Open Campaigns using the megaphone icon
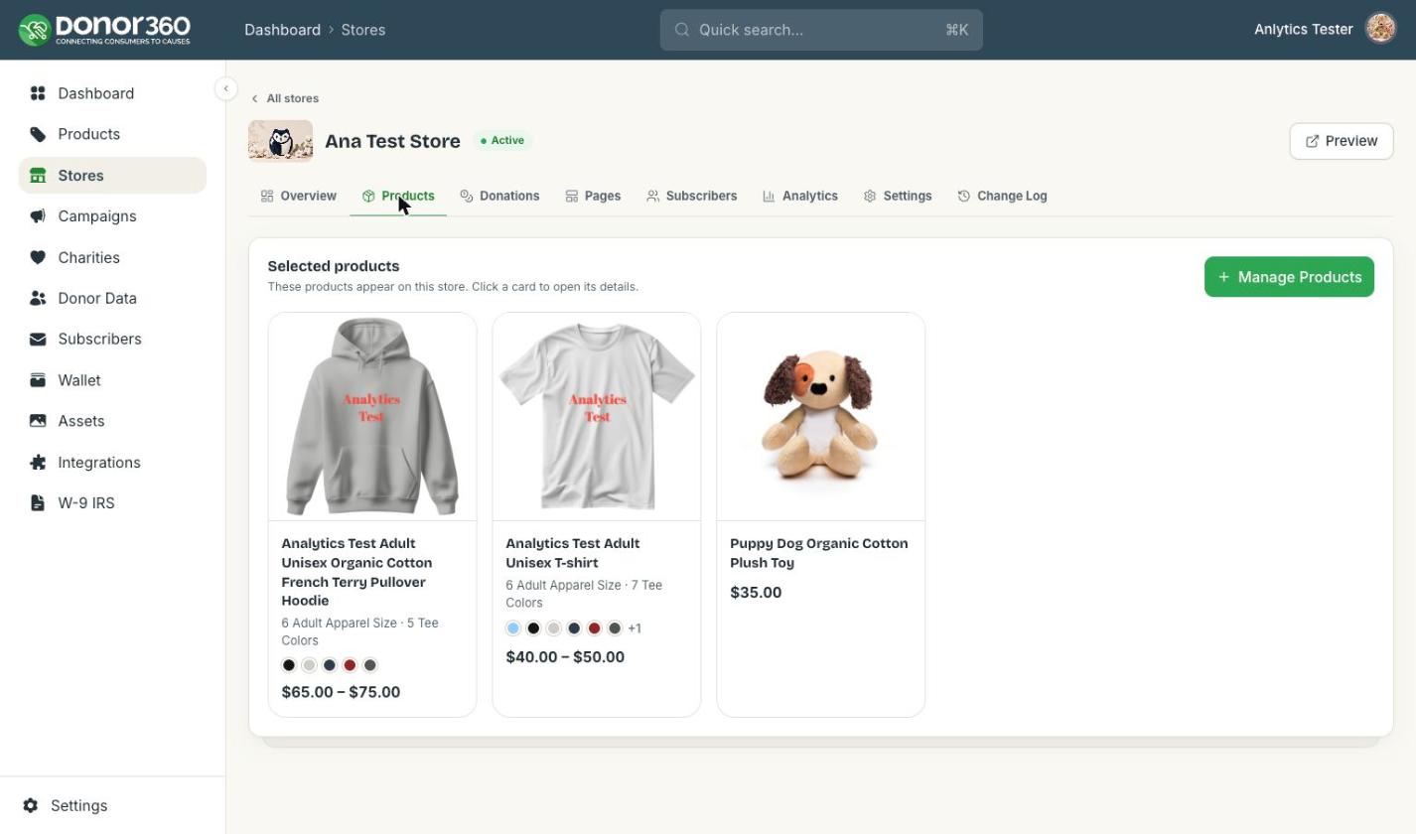This screenshot has height=834, width=1416. point(38,216)
